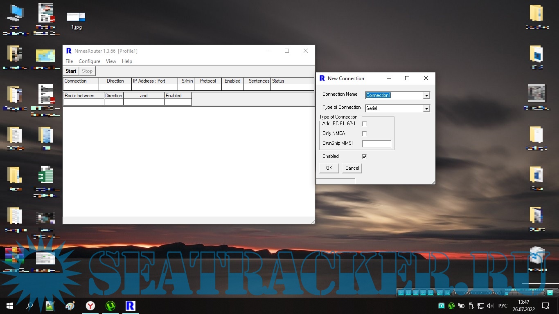Open Yandex Browser from the taskbar
The image size is (559, 314).
90,305
